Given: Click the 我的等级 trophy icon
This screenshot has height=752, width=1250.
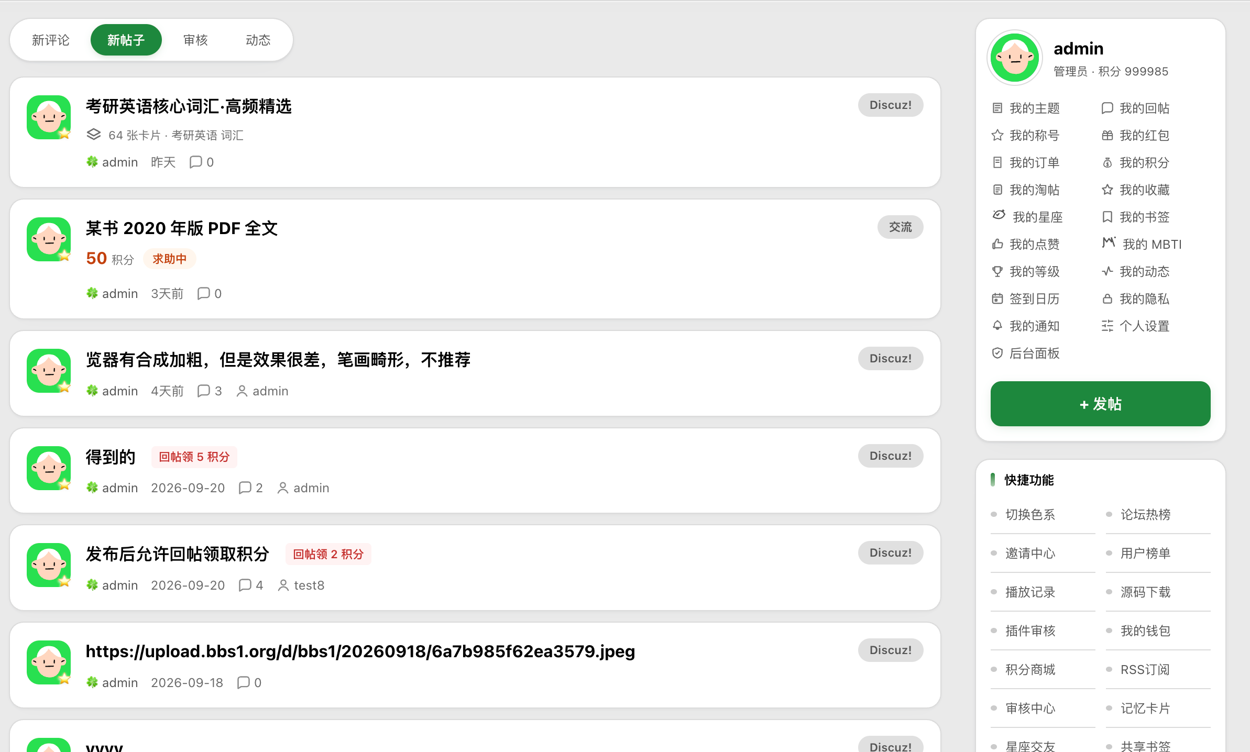Looking at the screenshot, I should pos(997,272).
